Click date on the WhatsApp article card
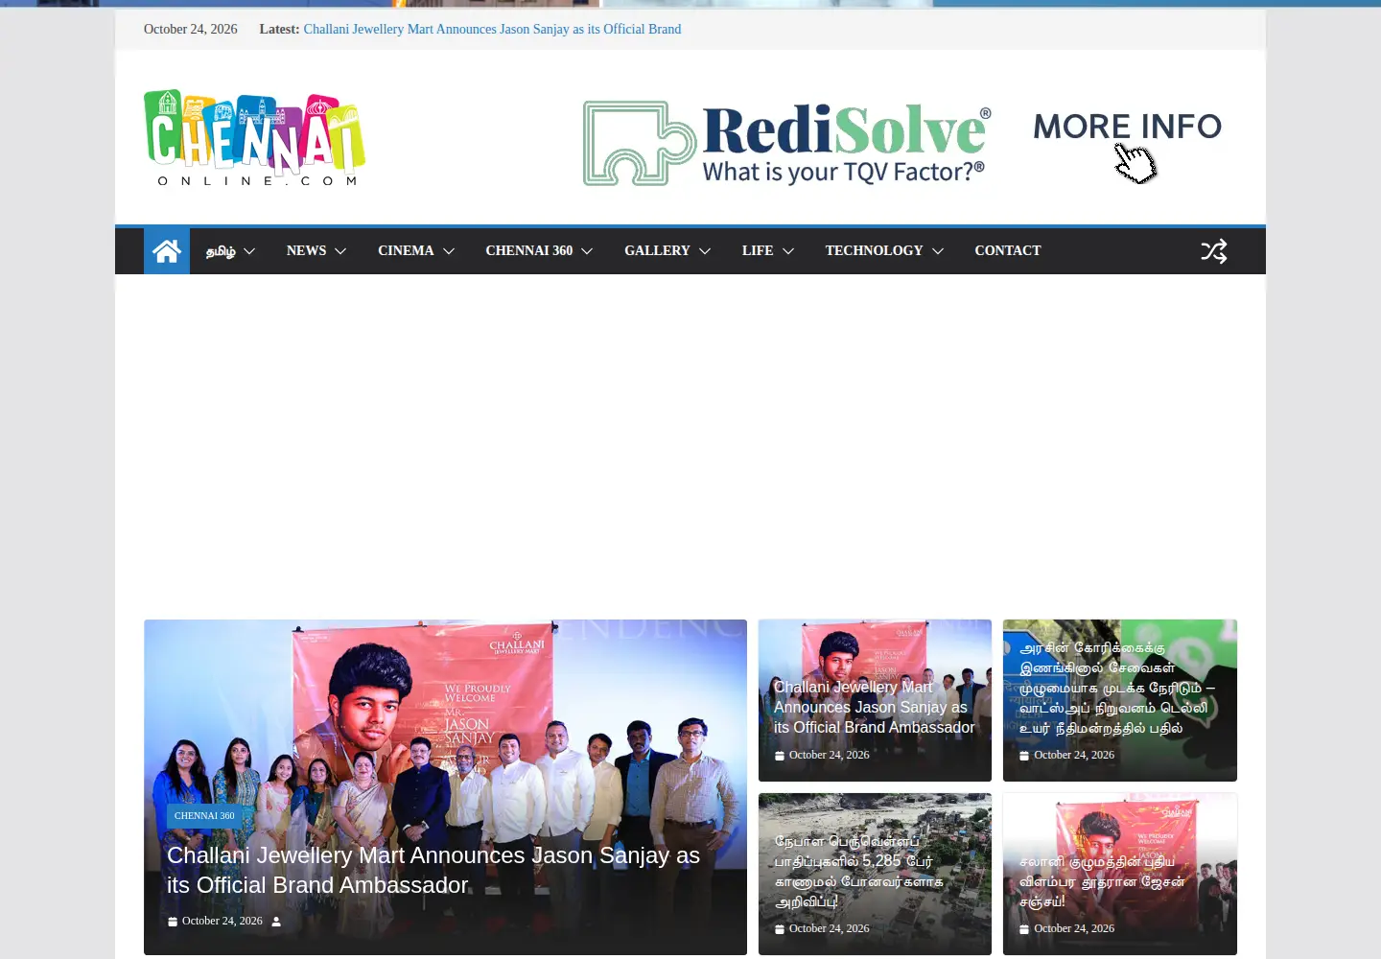 pos(1074,756)
